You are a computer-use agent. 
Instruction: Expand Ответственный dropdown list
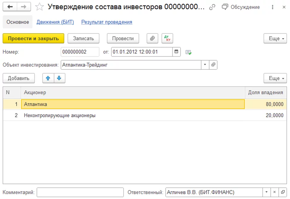(x=266, y=192)
